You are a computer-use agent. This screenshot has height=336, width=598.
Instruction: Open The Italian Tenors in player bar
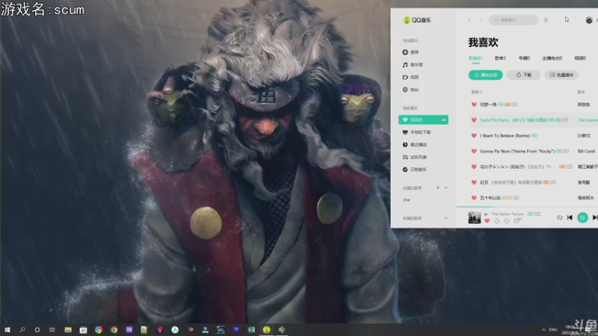508,214
